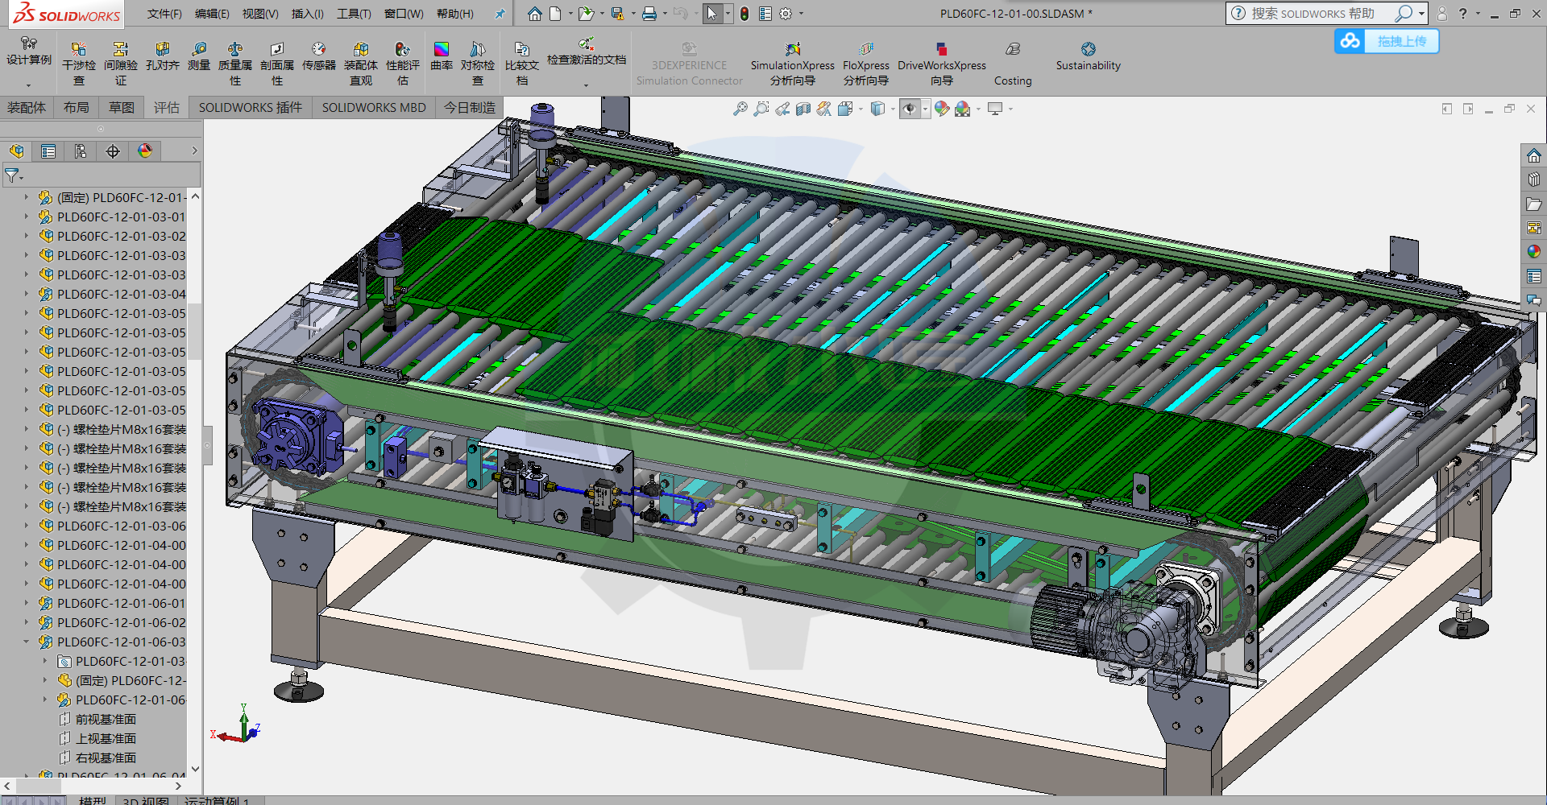Image resolution: width=1547 pixels, height=805 pixels.
Task: Collapse the PLD60FC-12-01-06-03 tree node
Action: click(x=26, y=642)
